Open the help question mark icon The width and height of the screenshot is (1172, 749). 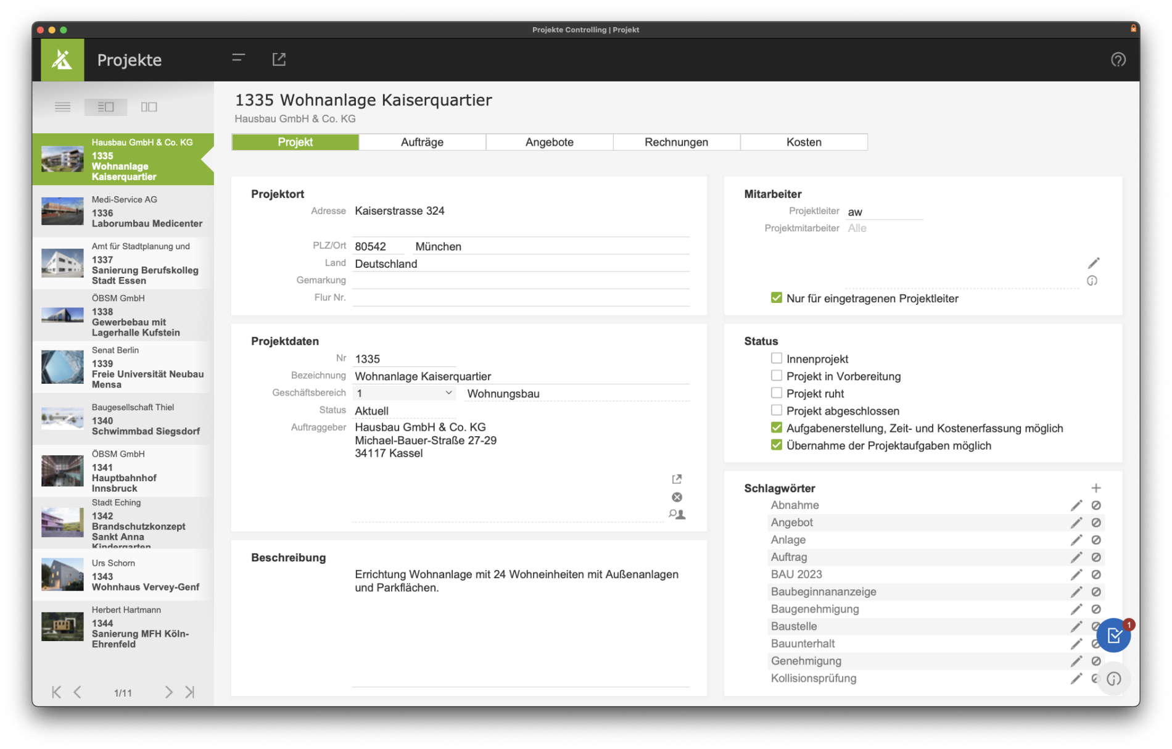pyautogui.click(x=1118, y=60)
